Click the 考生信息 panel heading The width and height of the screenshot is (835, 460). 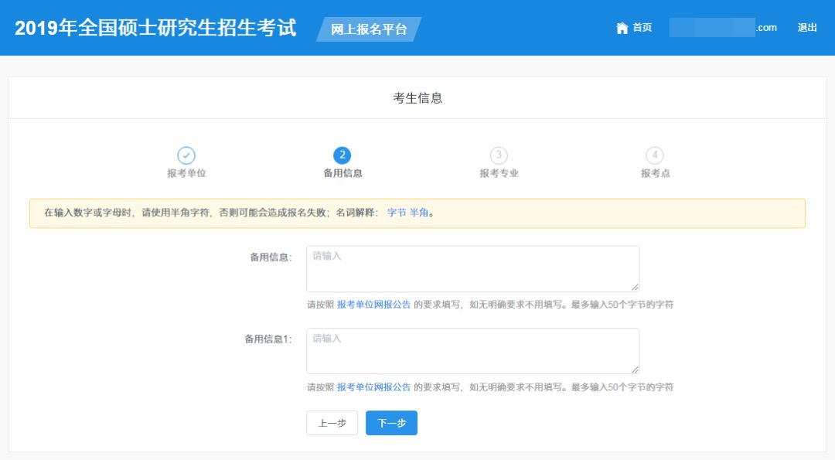coord(417,98)
